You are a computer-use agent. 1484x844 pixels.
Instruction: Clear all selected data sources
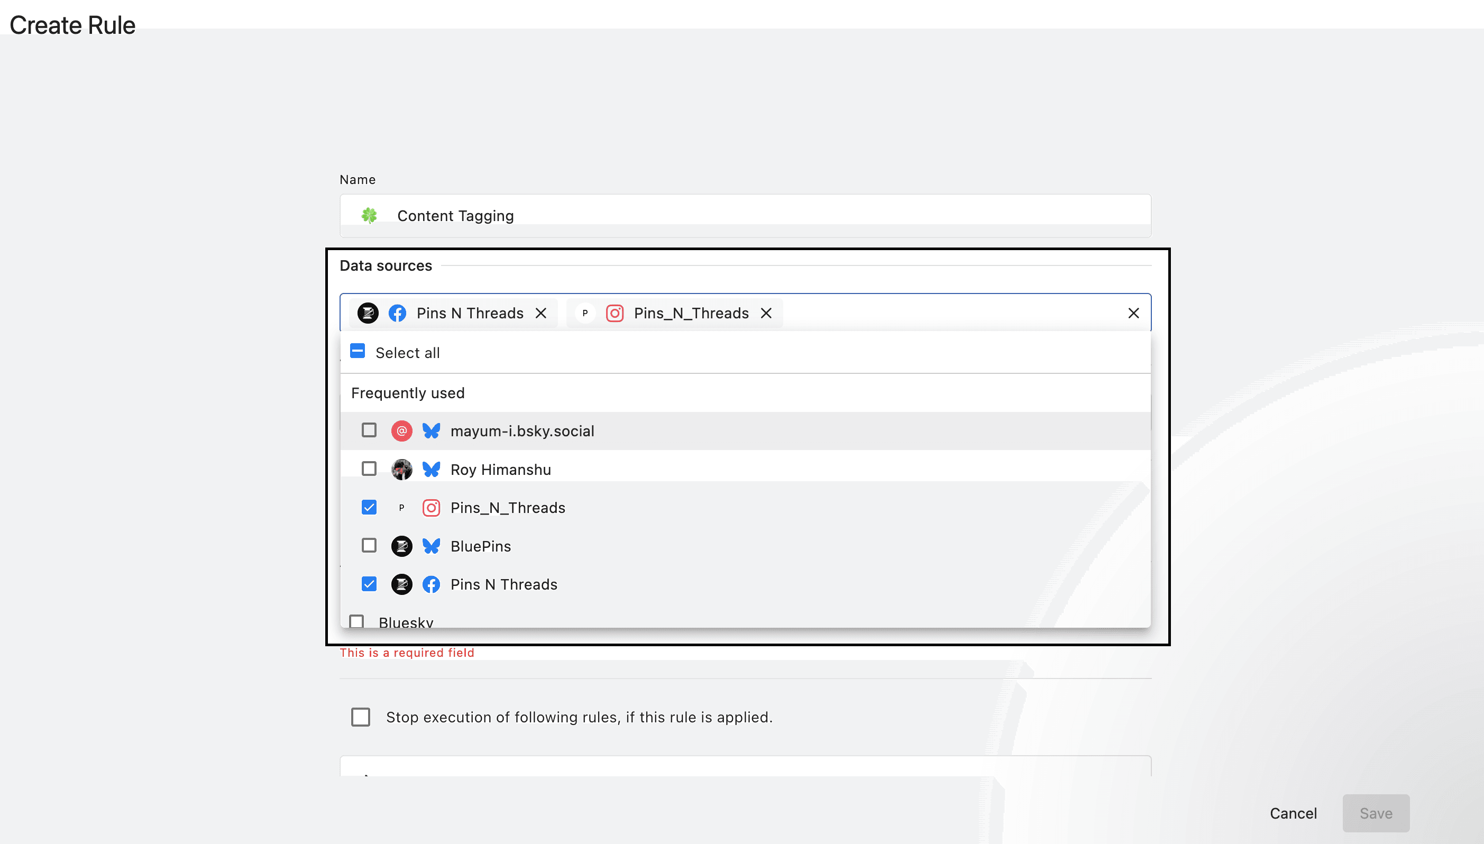(x=1133, y=313)
